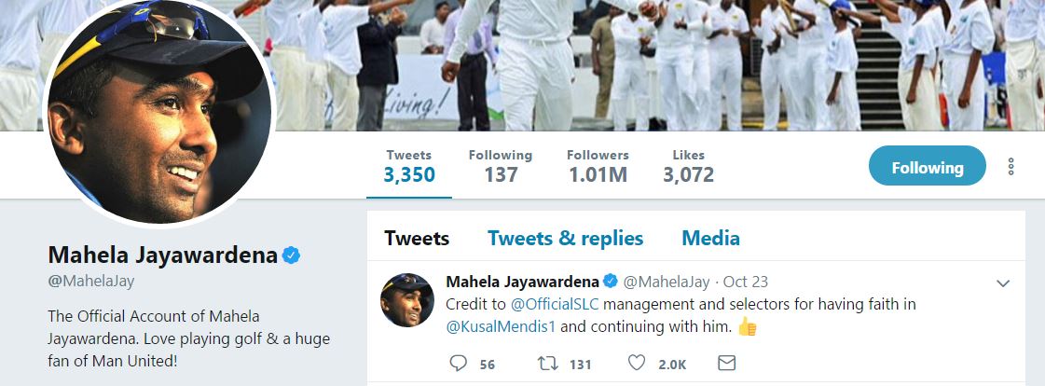Expand the tweet options chevron
This screenshot has width=1045, height=386.
pyautogui.click(x=1003, y=283)
